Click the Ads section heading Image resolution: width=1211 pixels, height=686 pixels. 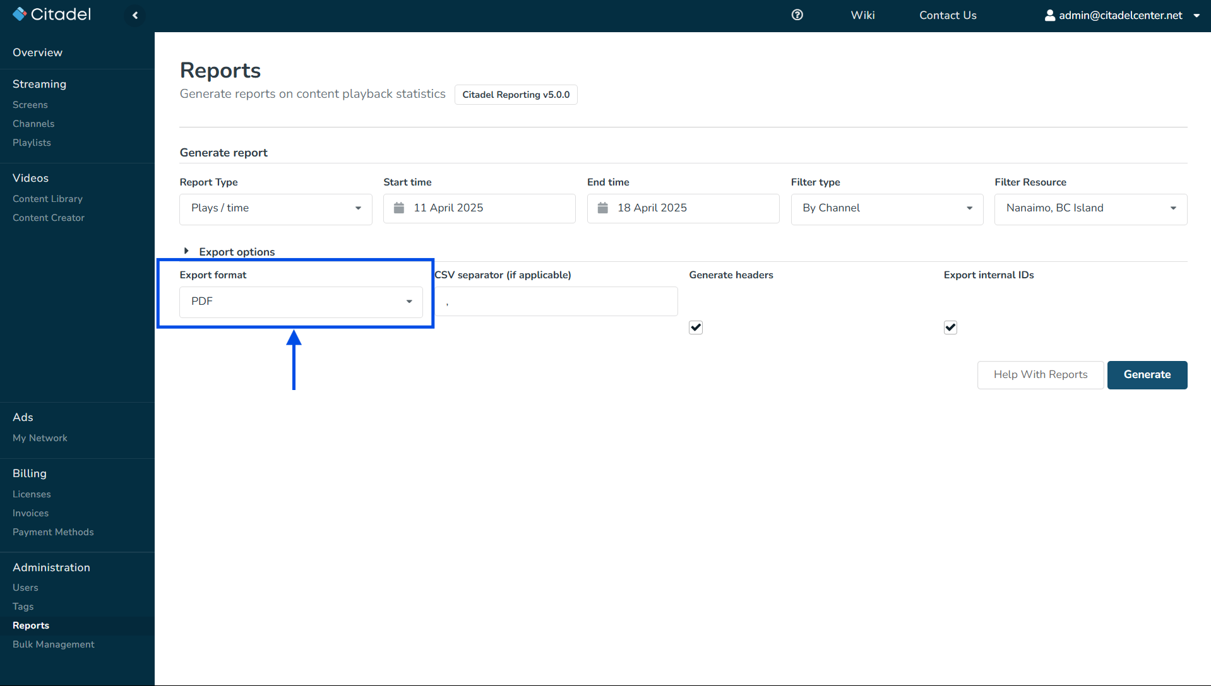point(23,417)
